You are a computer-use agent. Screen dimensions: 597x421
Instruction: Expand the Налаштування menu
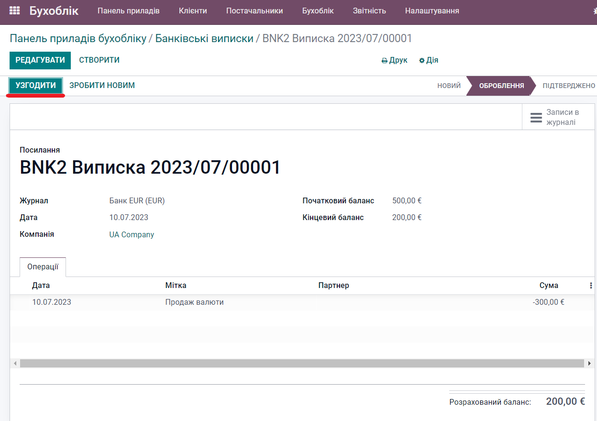coord(432,11)
